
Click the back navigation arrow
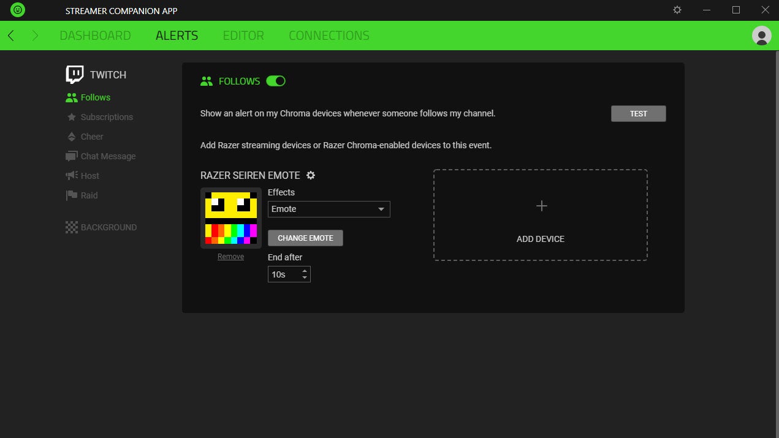pos(11,36)
